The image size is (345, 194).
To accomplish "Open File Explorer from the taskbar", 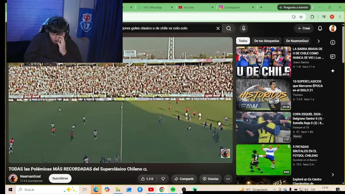I will tap(118, 190).
